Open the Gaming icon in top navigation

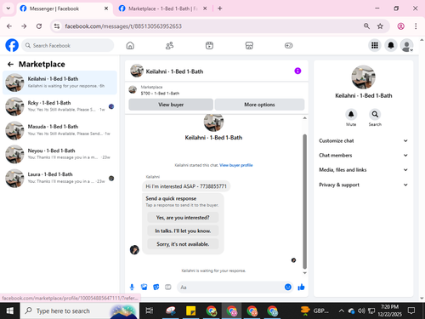coord(288,45)
